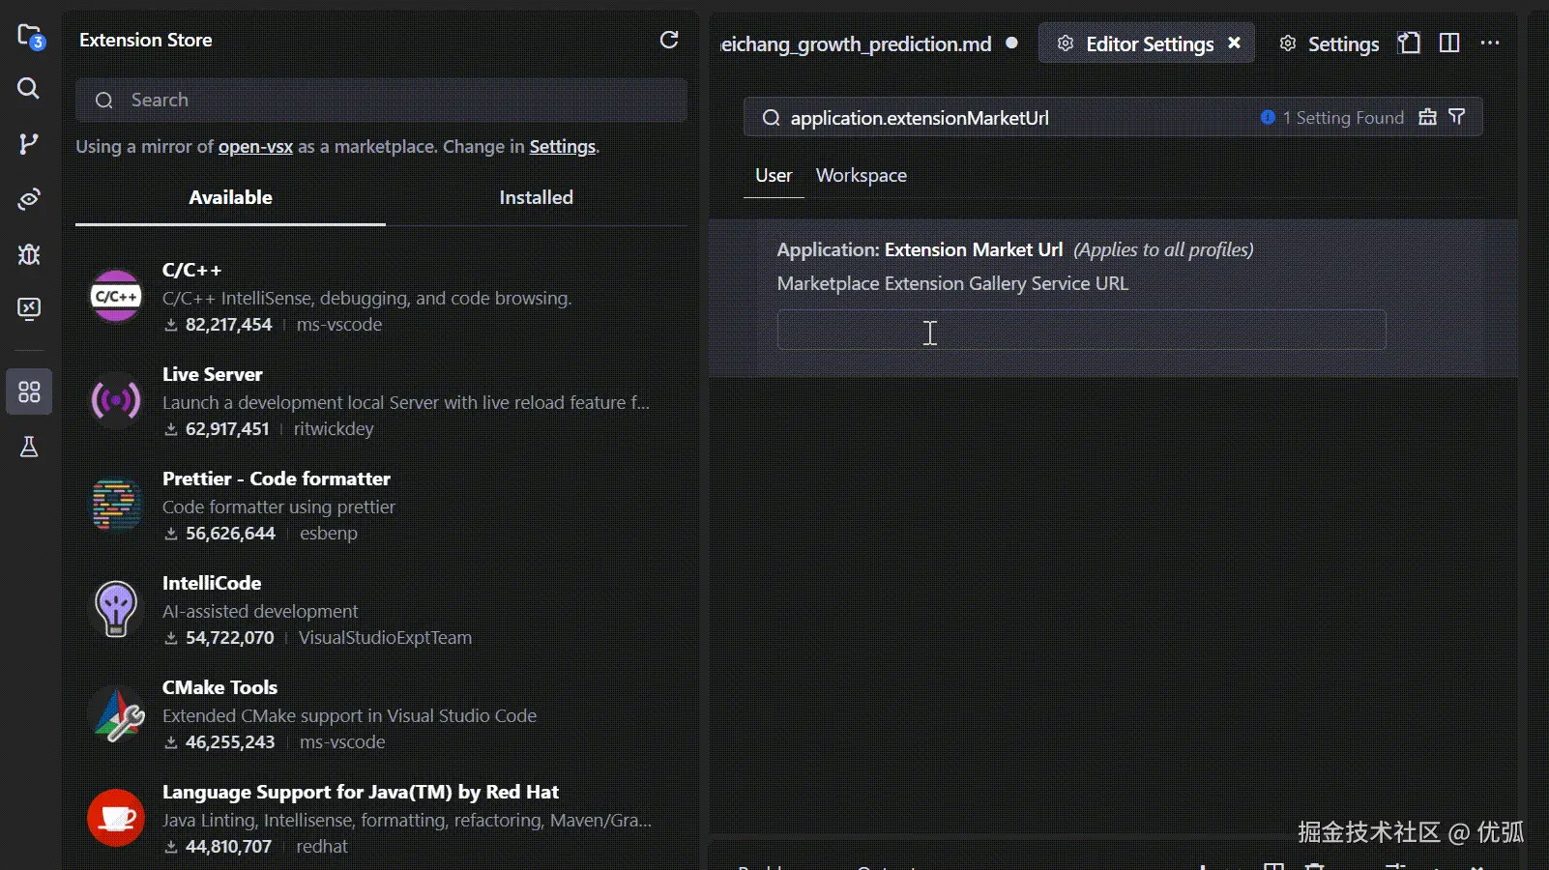Open the remote explorer monitor icon
This screenshot has height=870, width=1549.
(29, 309)
